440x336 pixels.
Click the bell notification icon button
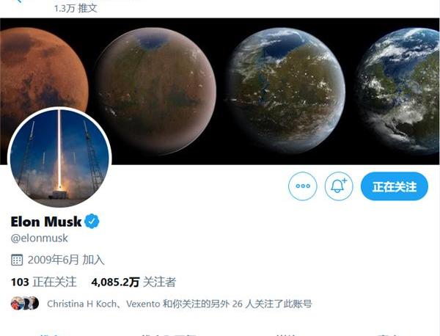tap(339, 186)
